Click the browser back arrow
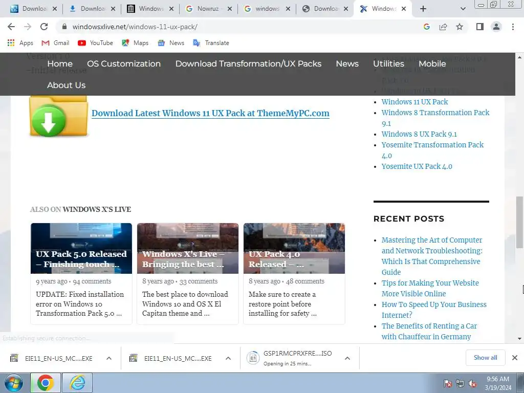 tap(11, 27)
